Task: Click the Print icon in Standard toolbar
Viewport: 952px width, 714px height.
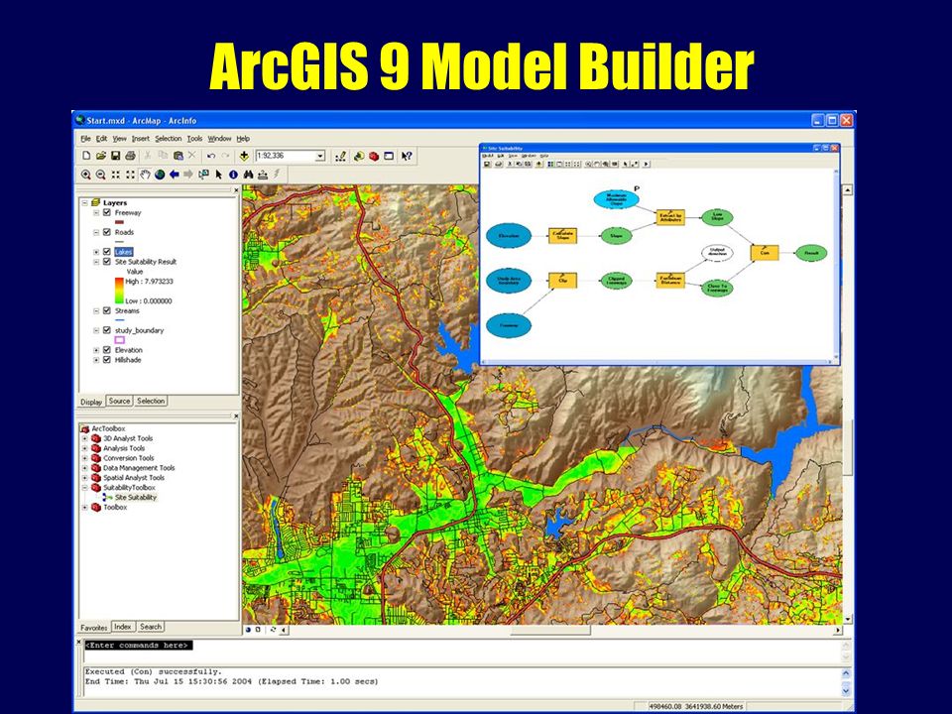Action: coord(130,156)
